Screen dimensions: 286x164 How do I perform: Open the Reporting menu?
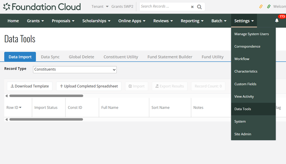click(192, 21)
